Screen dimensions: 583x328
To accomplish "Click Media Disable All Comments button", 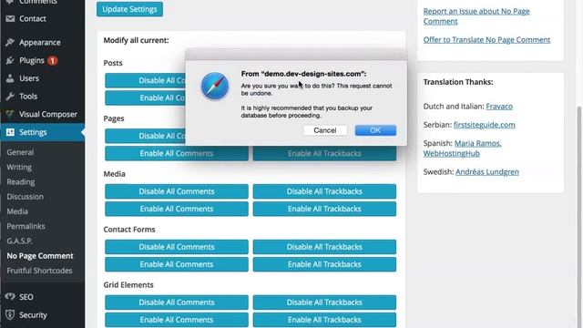I will pos(177,191).
